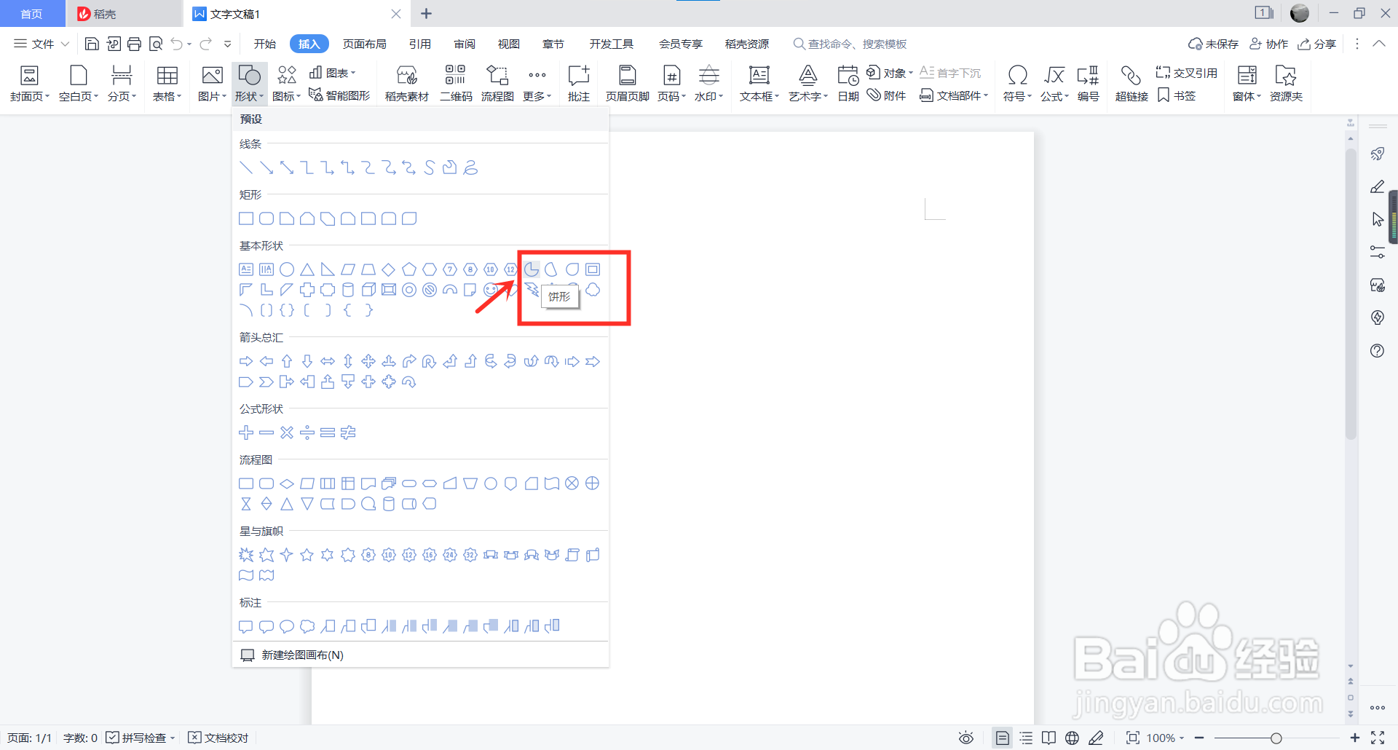The image size is (1398, 750).
Task: Click the Save icon in quick toolbar
Action: pyautogui.click(x=92, y=44)
